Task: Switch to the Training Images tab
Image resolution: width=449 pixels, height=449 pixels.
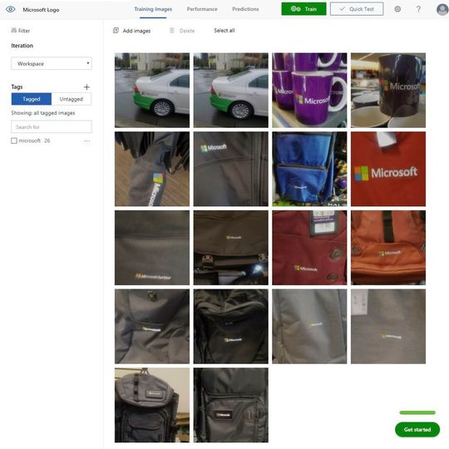Action: [x=153, y=9]
